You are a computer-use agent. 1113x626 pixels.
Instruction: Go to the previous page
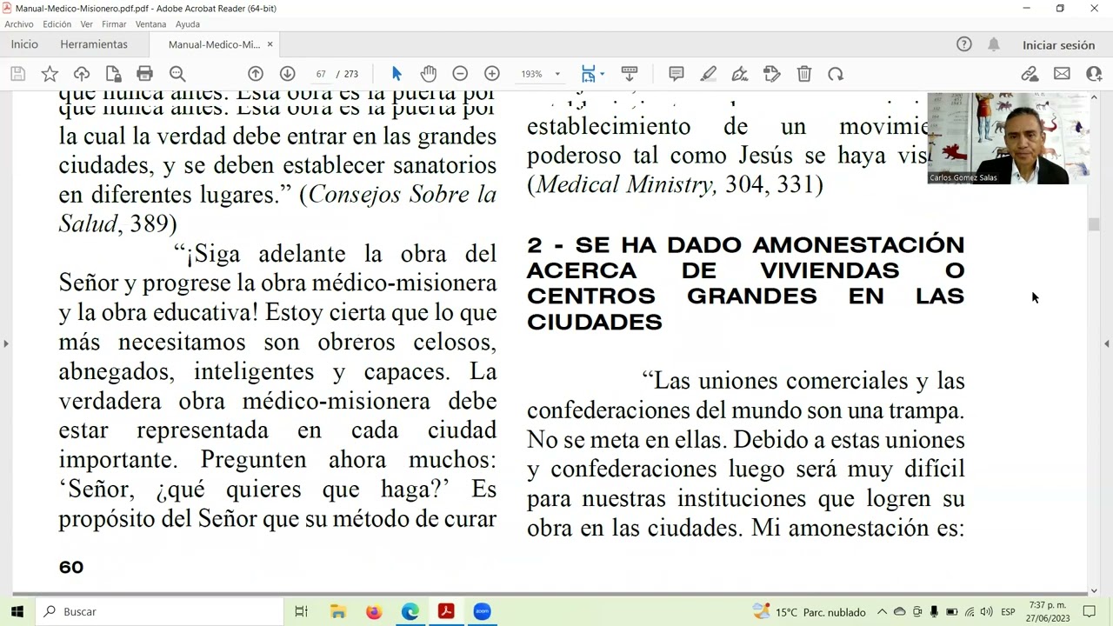(256, 74)
